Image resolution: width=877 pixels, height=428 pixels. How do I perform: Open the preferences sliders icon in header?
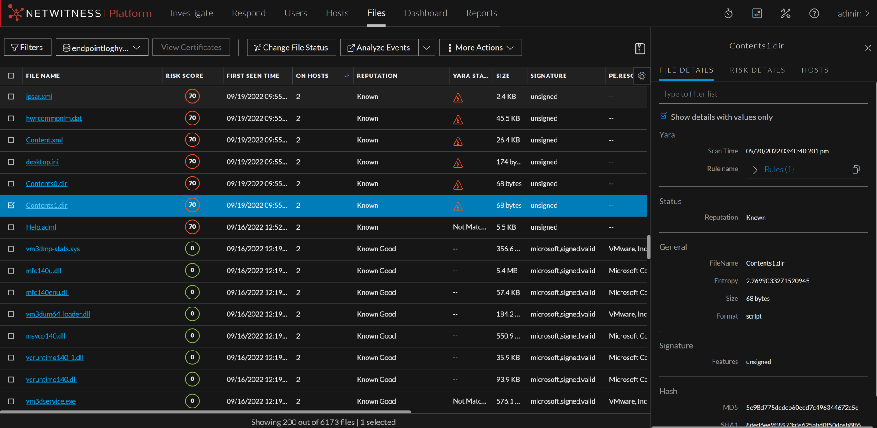[x=757, y=13]
